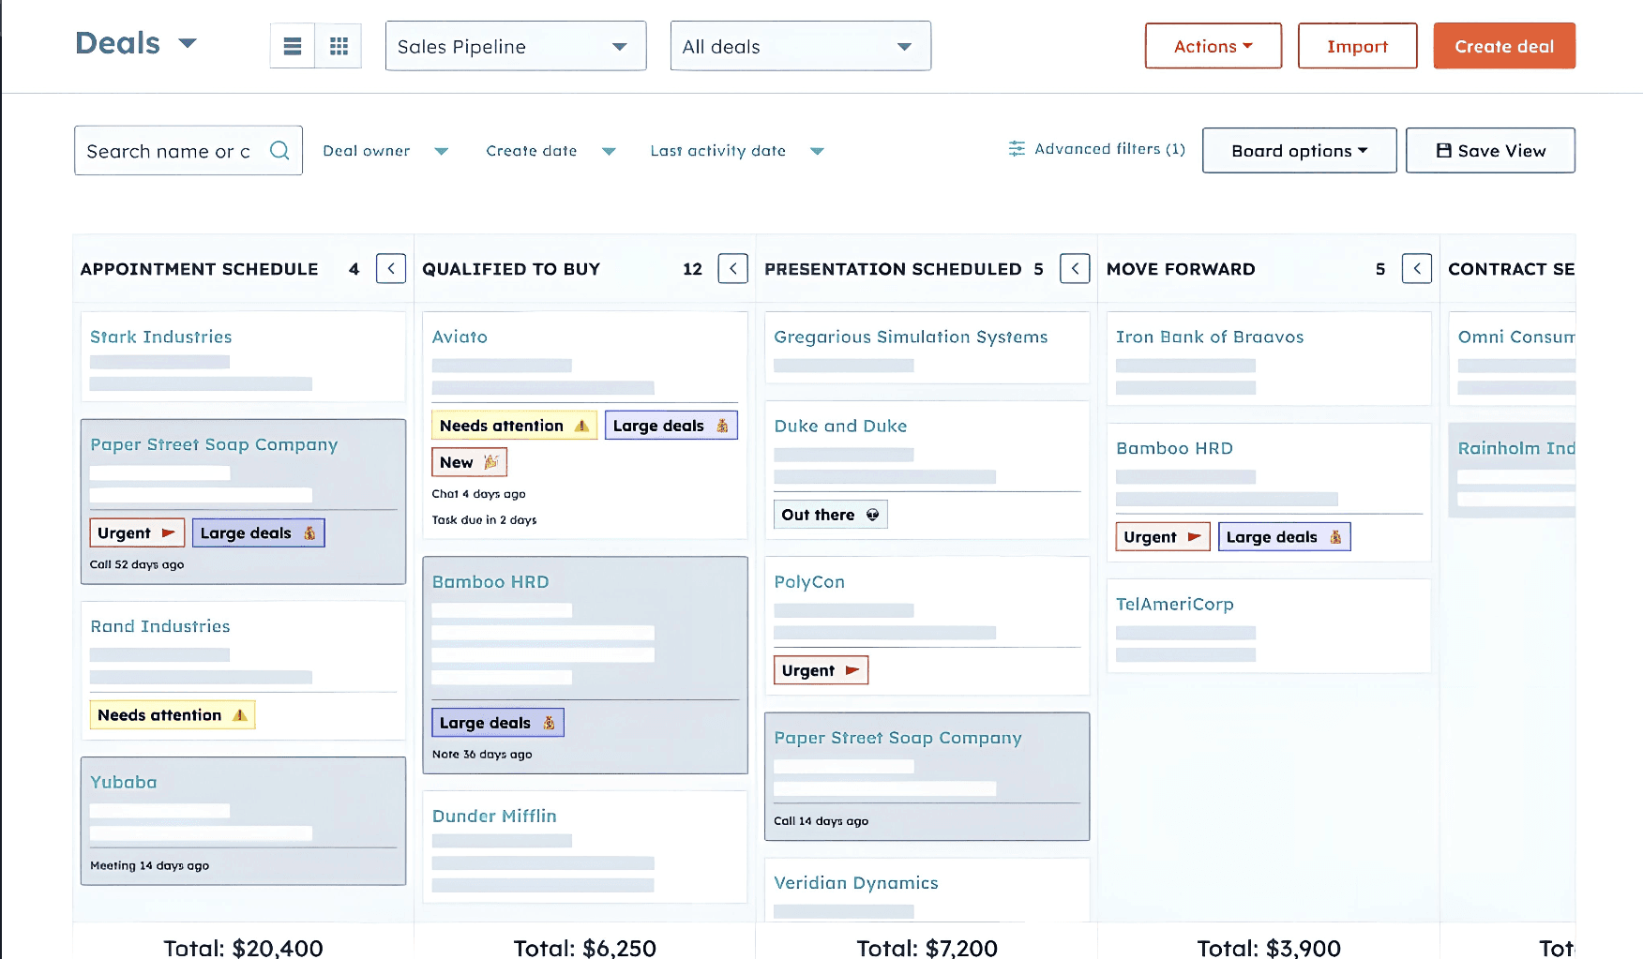This screenshot has width=1643, height=959.
Task: Expand the Deal owner filter
Action: (x=385, y=151)
